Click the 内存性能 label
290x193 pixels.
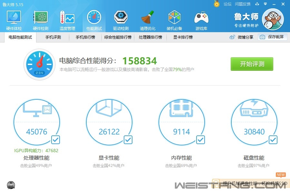pyautogui.click(x=181, y=158)
